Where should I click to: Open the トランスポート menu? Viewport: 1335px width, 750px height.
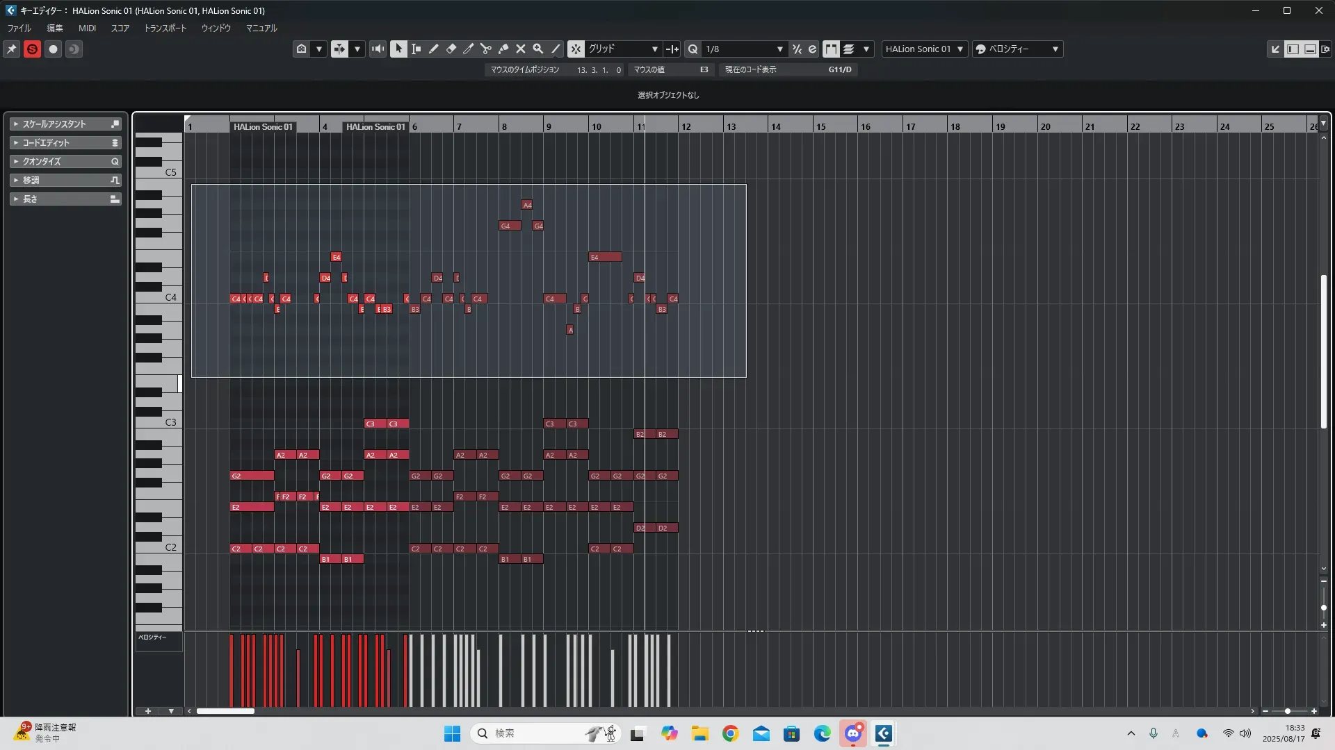point(165,28)
